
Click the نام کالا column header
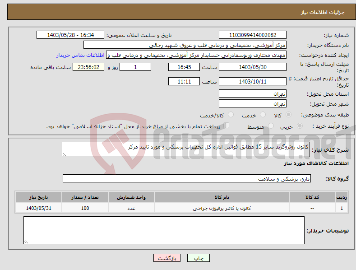pos(222,197)
